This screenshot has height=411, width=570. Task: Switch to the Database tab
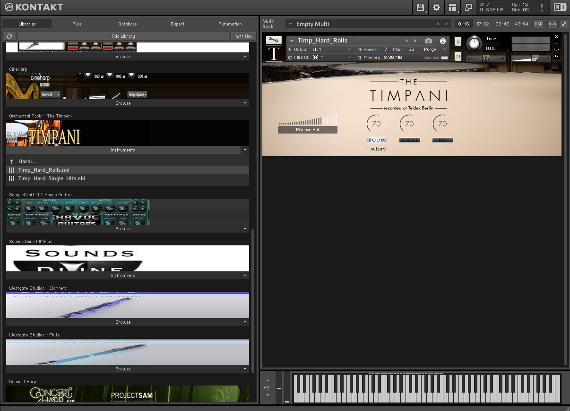click(128, 24)
